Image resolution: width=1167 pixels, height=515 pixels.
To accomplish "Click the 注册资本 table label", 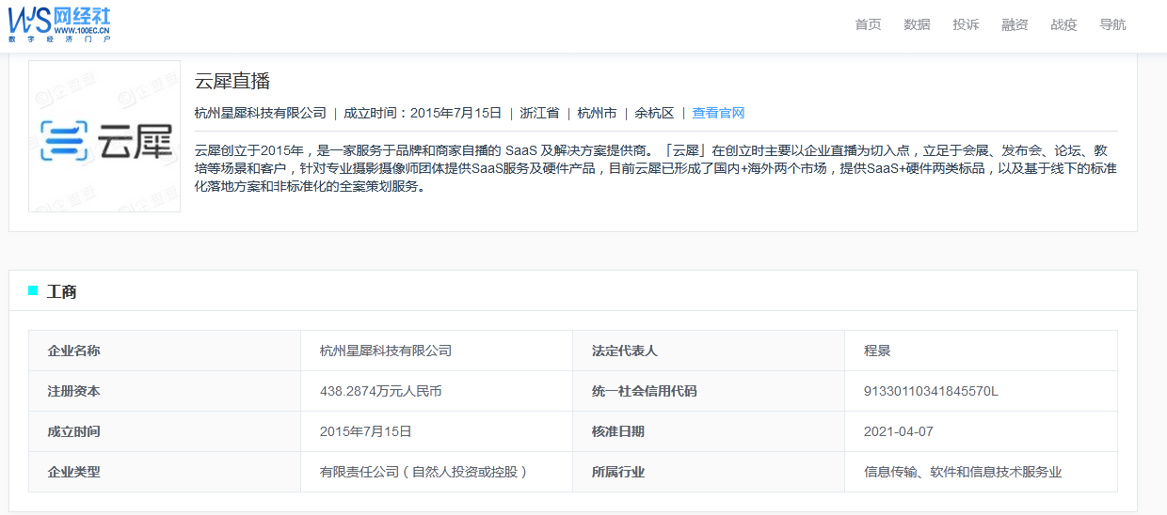I will pos(74,391).
